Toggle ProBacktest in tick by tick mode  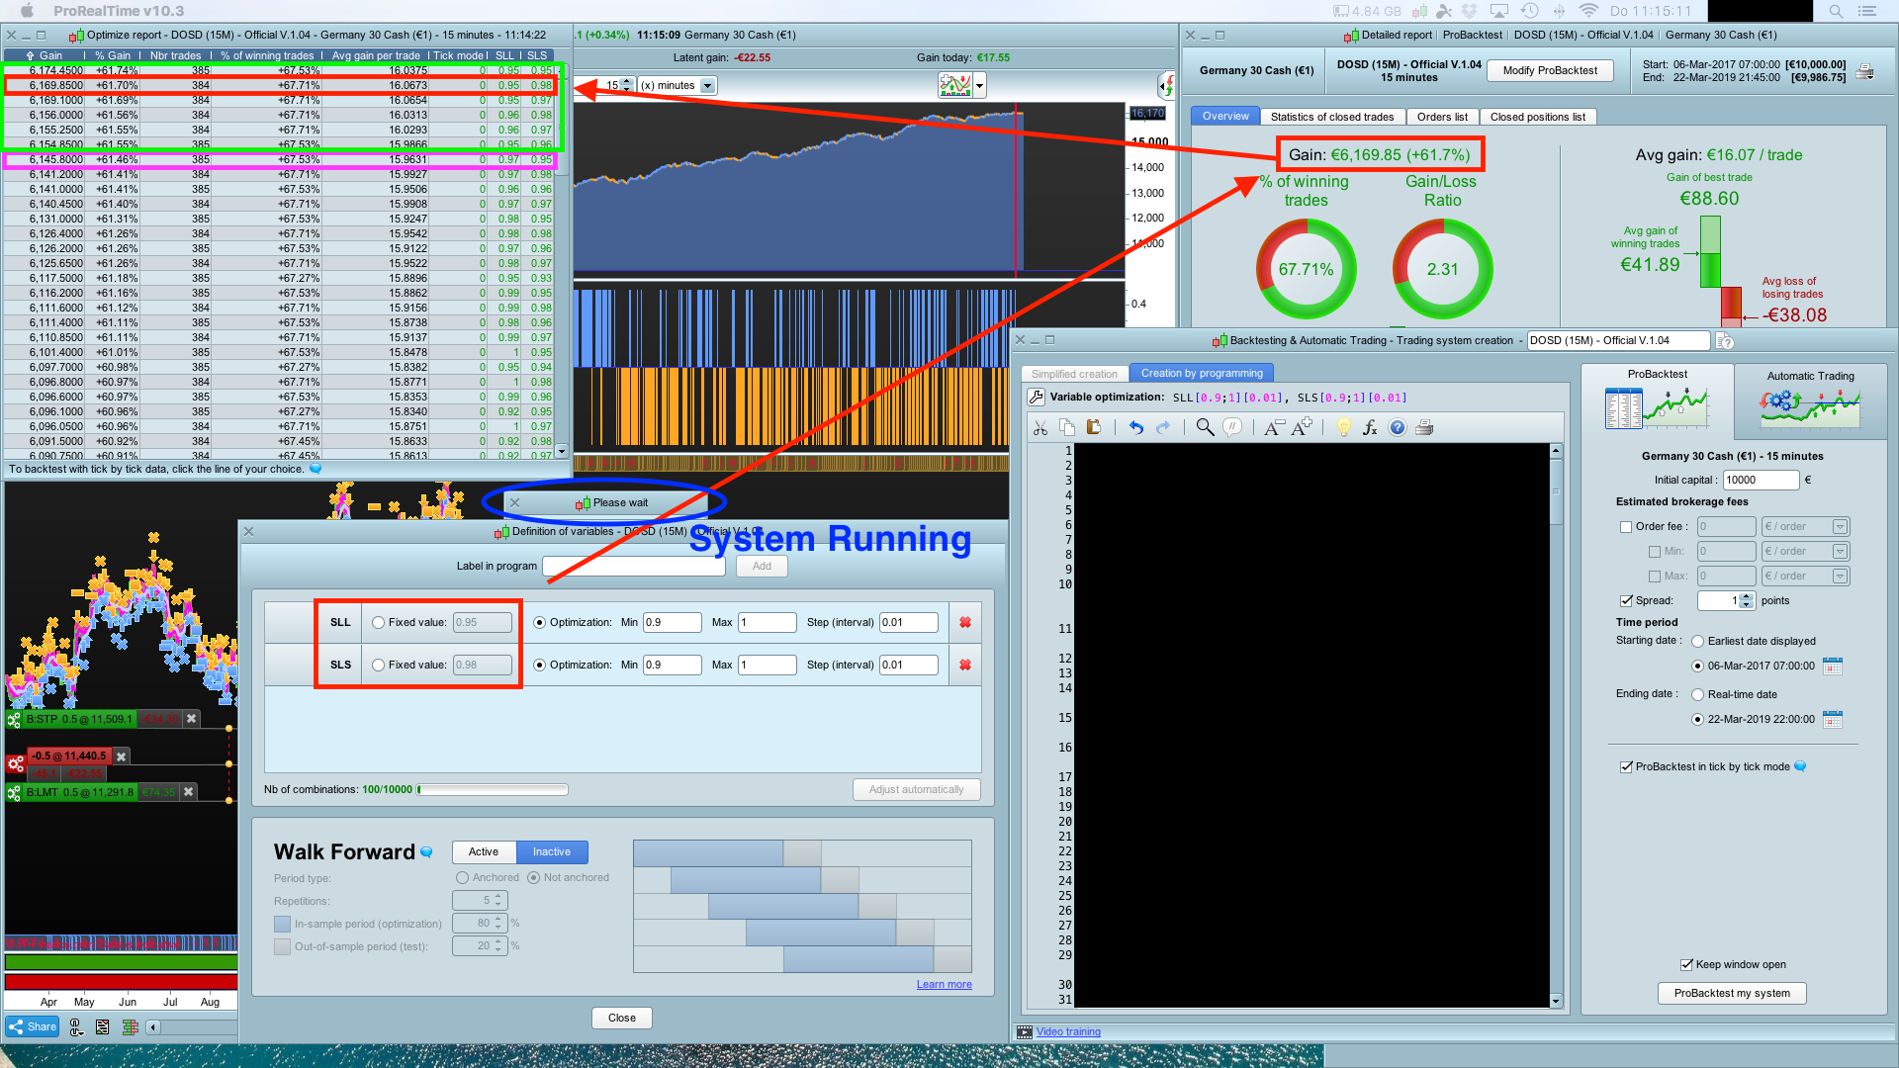pos(1626,767)
